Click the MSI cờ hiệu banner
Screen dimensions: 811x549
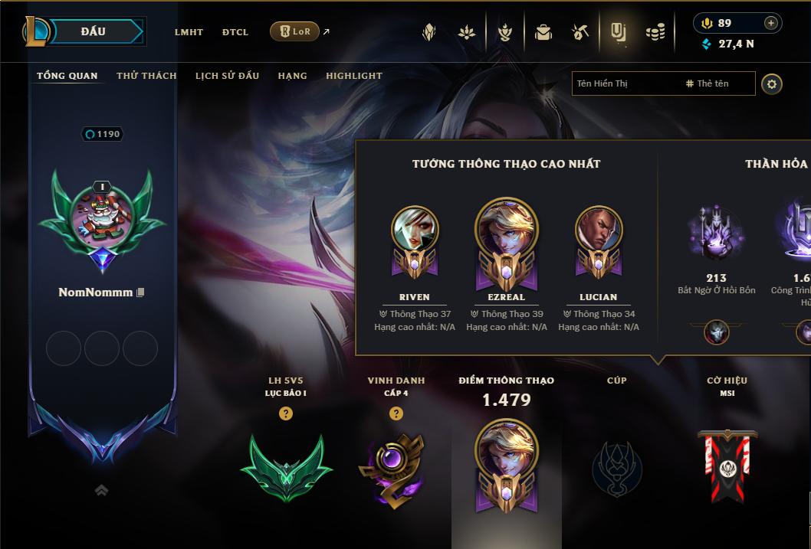(x=727, y=466)
